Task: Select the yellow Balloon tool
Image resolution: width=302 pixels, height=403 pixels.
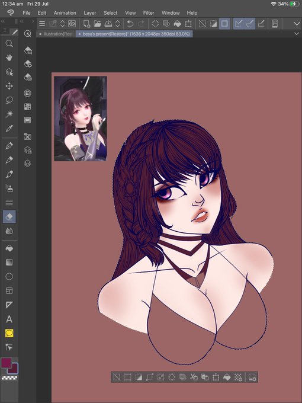Action: [9, 333]
